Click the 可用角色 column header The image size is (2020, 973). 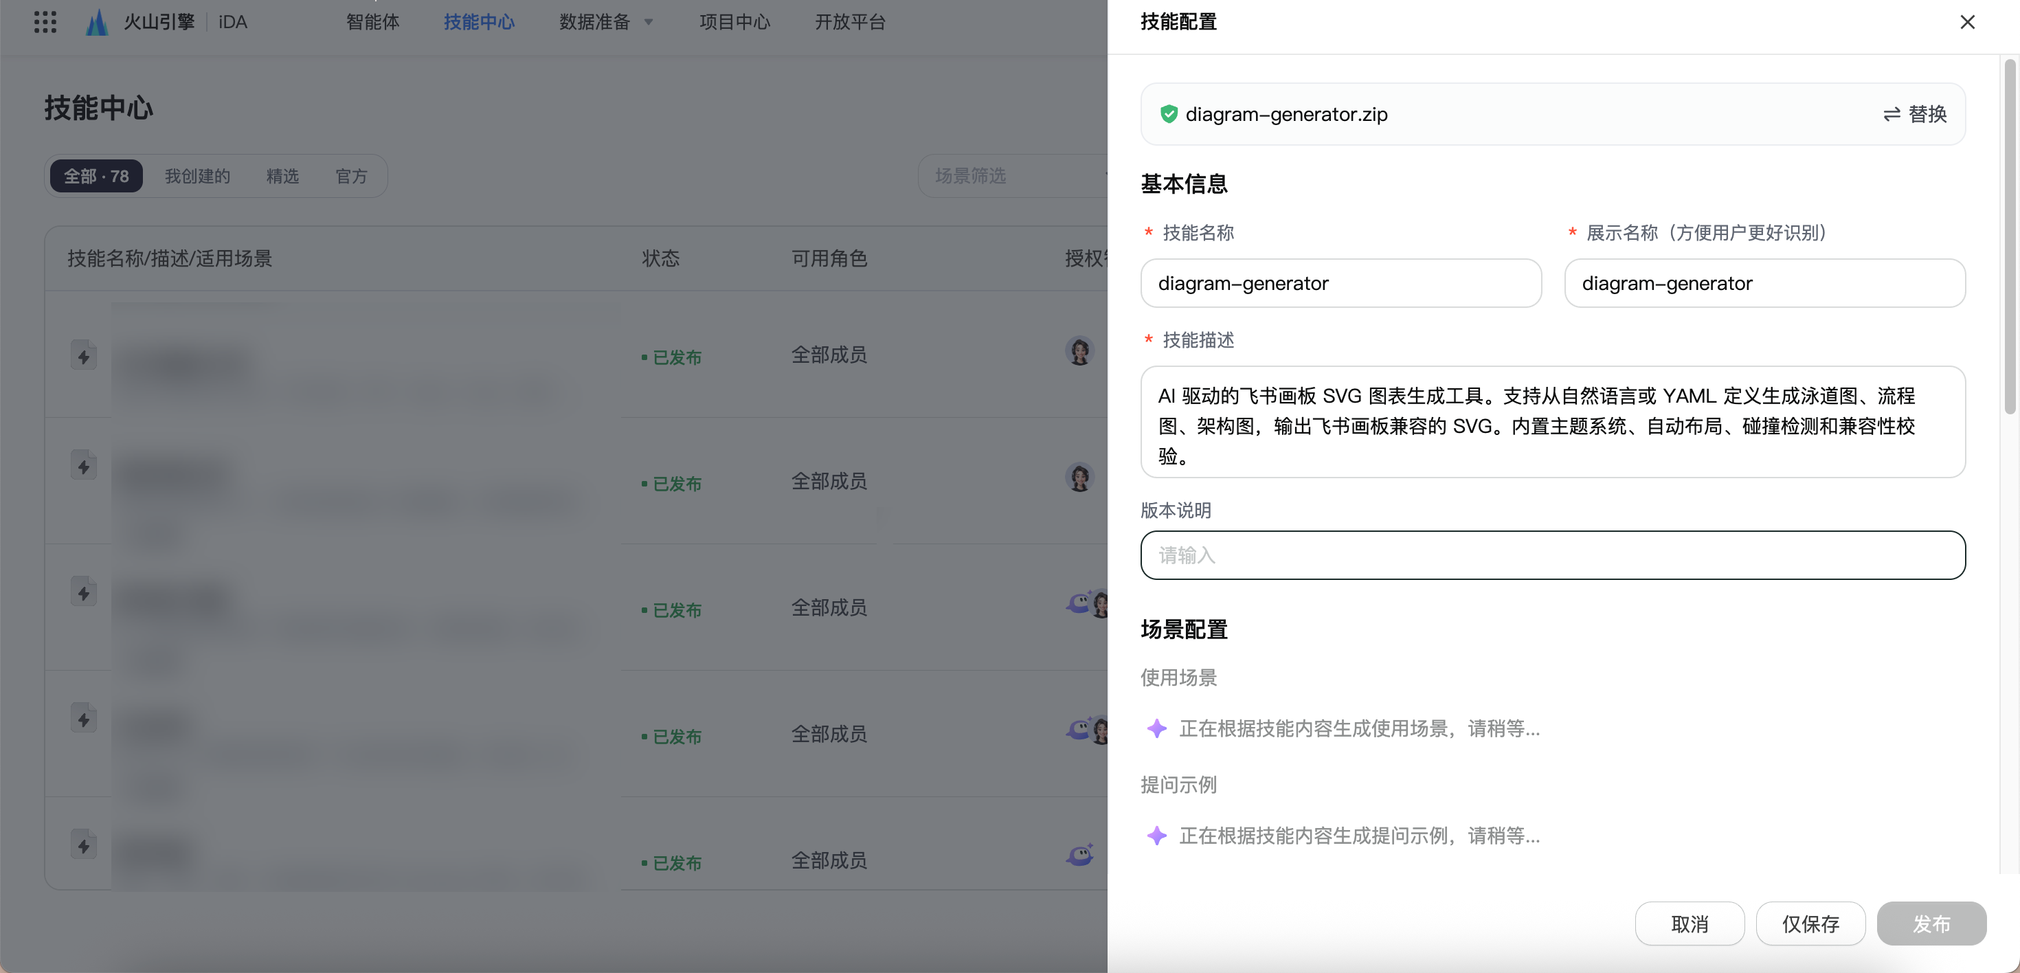[829, 258]
